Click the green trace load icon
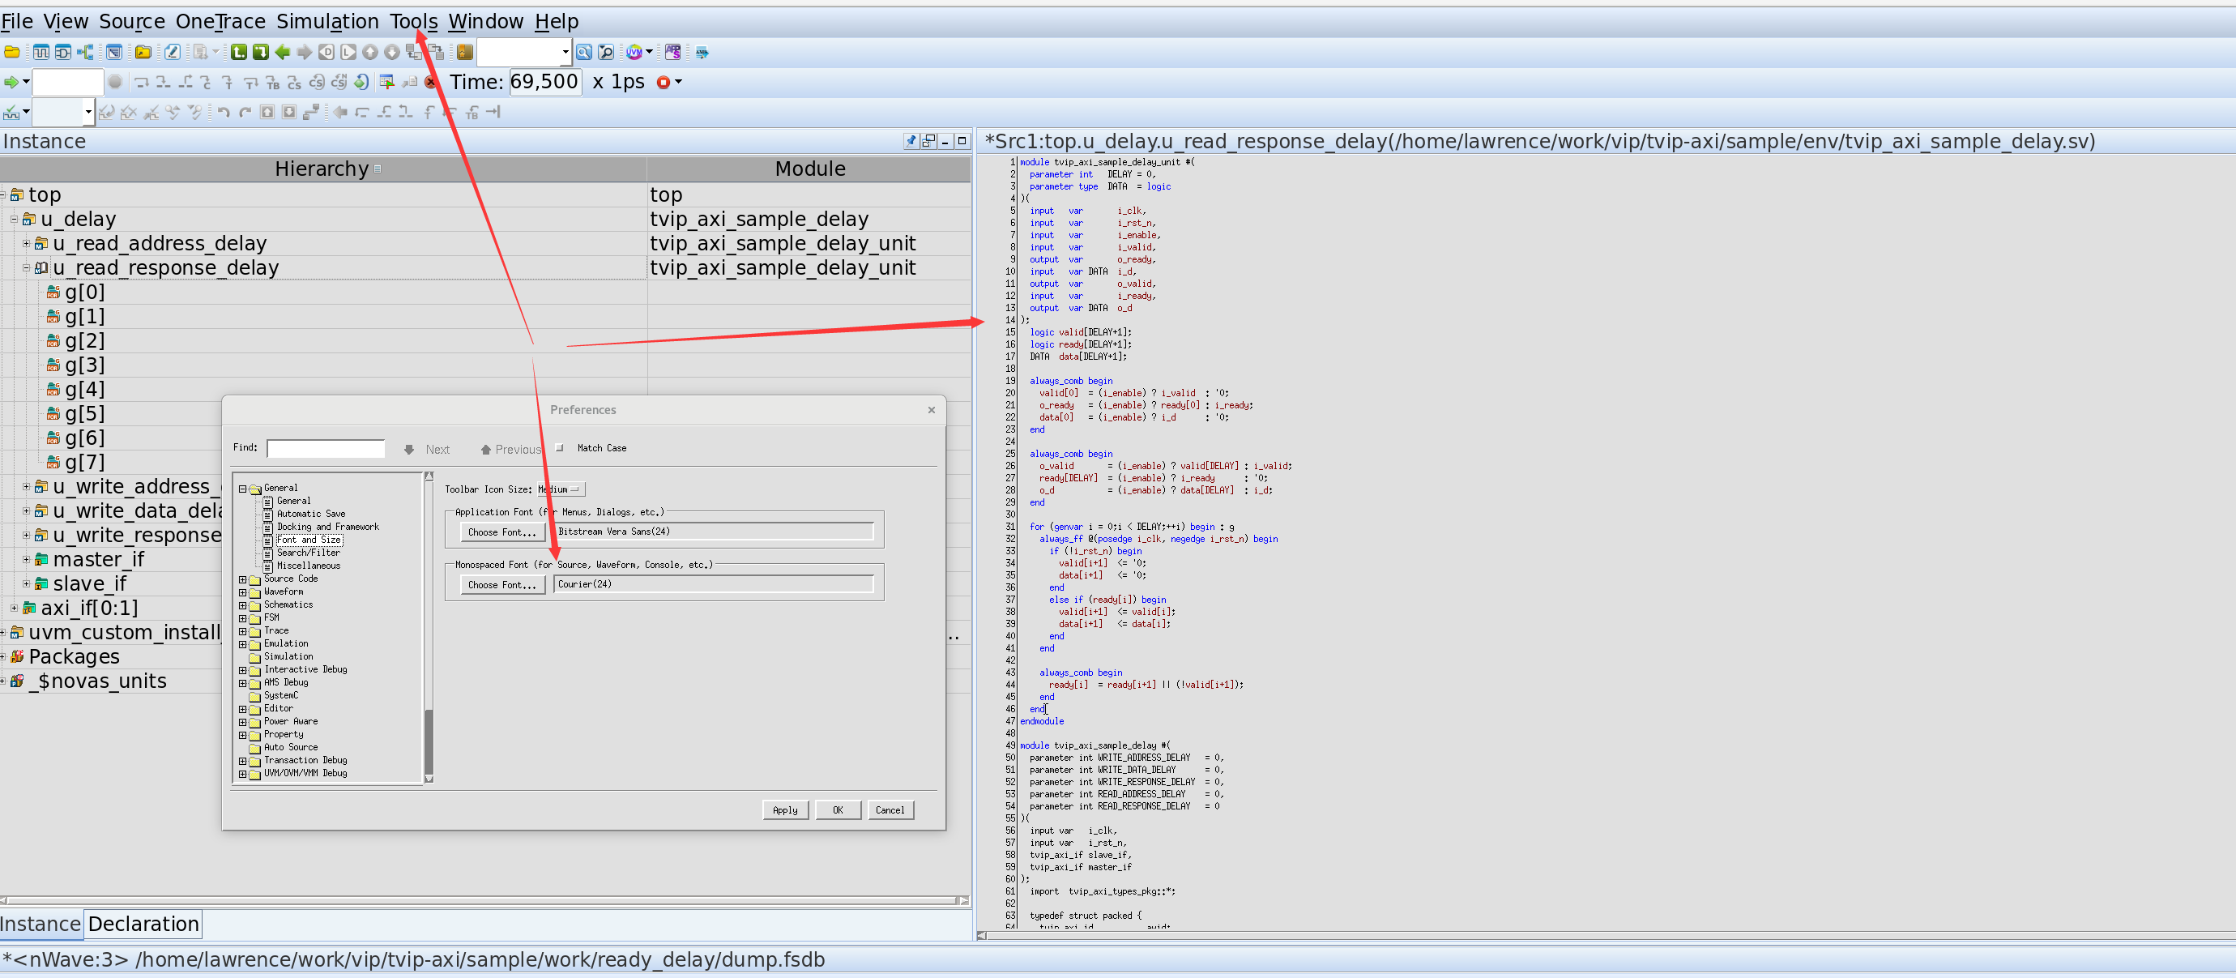 point(239,52)
